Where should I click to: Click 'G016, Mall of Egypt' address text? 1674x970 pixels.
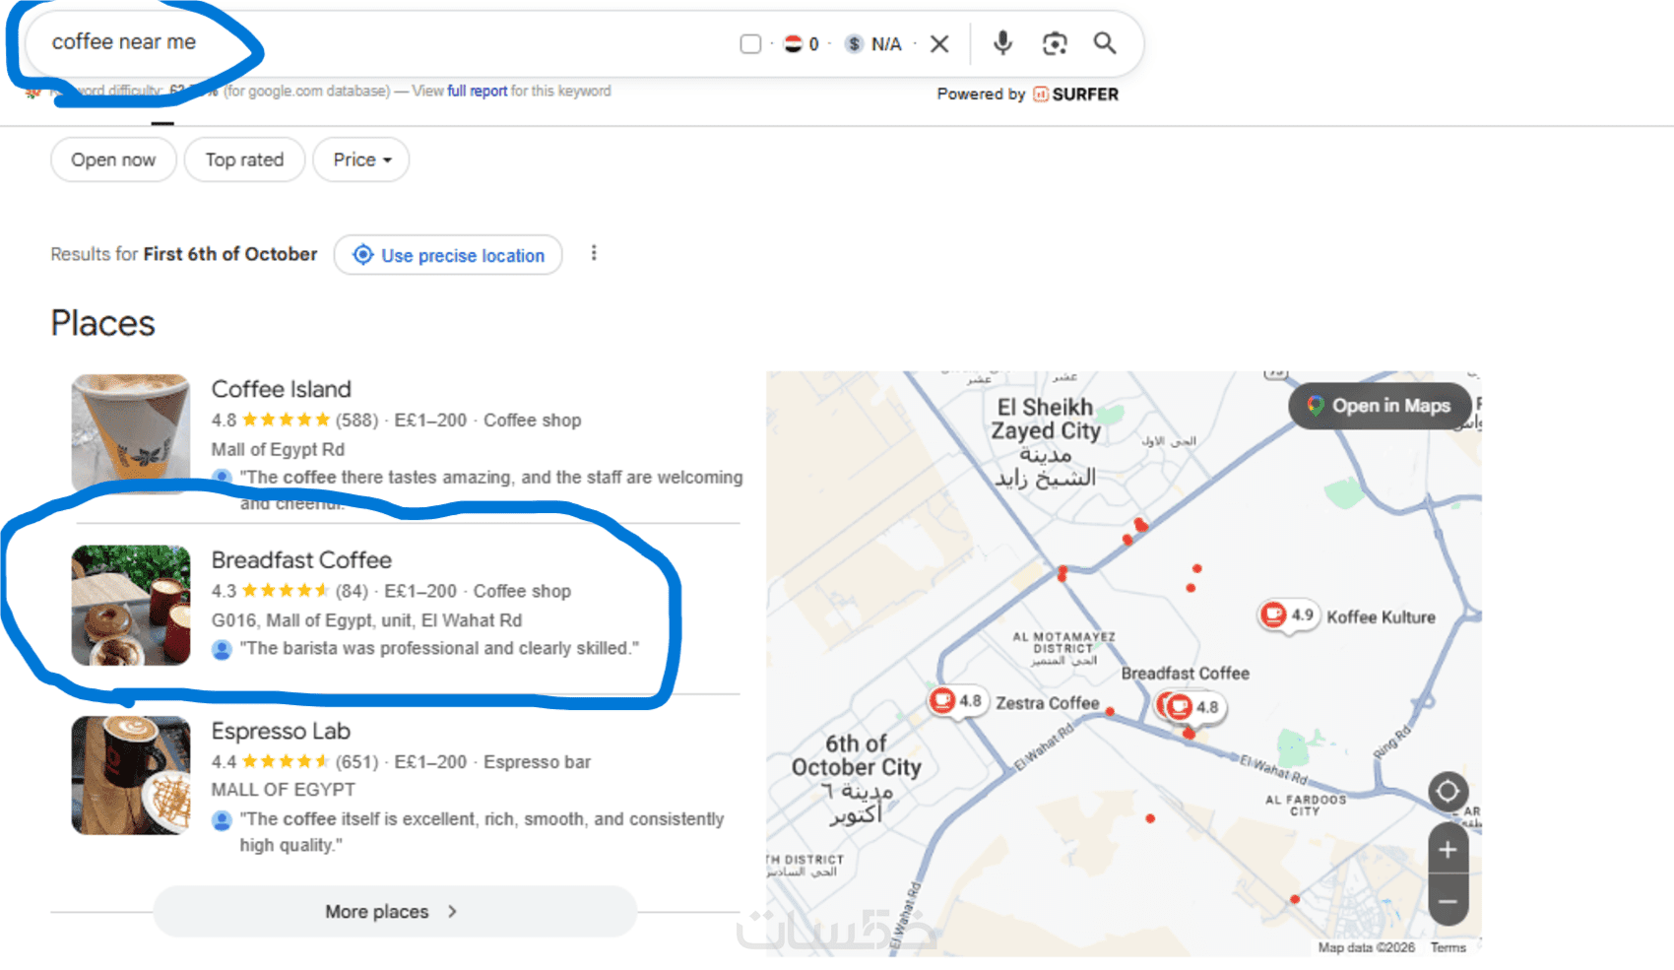(x=366, y=620)
